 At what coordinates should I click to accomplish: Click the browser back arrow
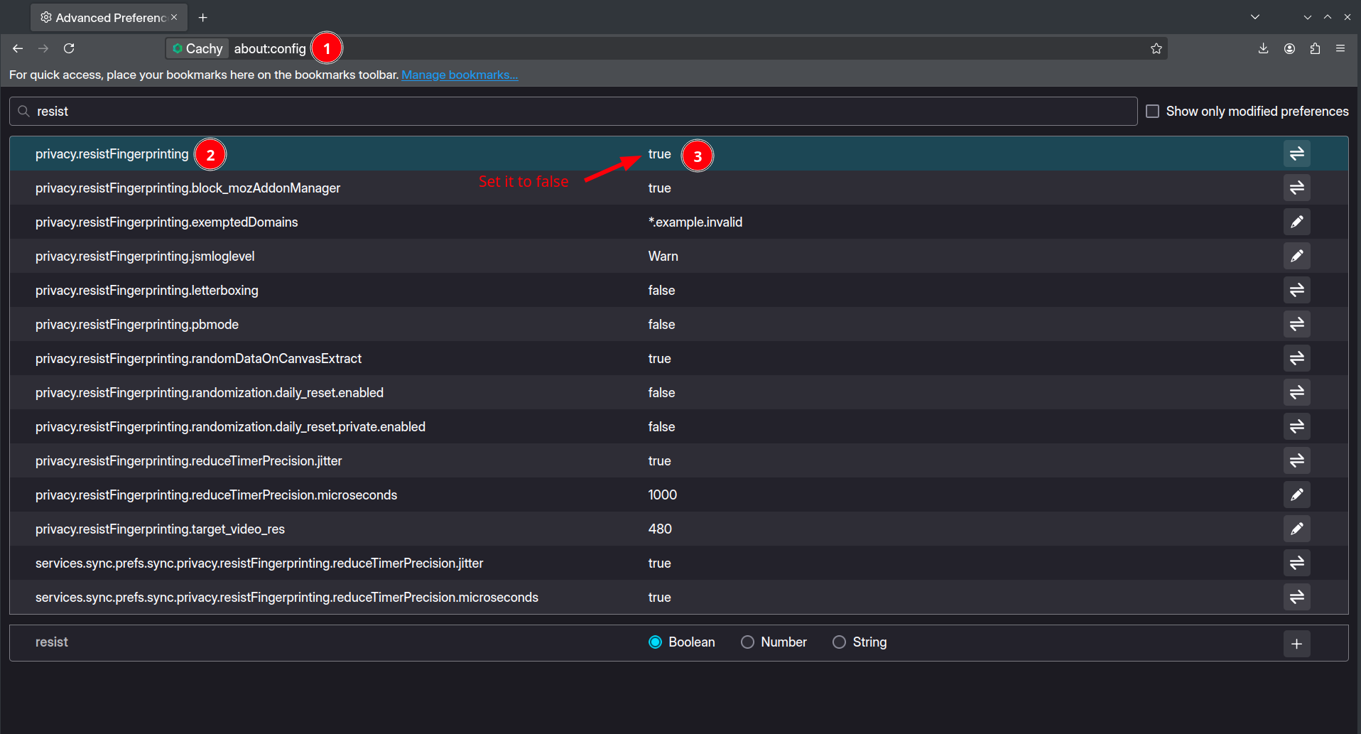coord(18,48)
